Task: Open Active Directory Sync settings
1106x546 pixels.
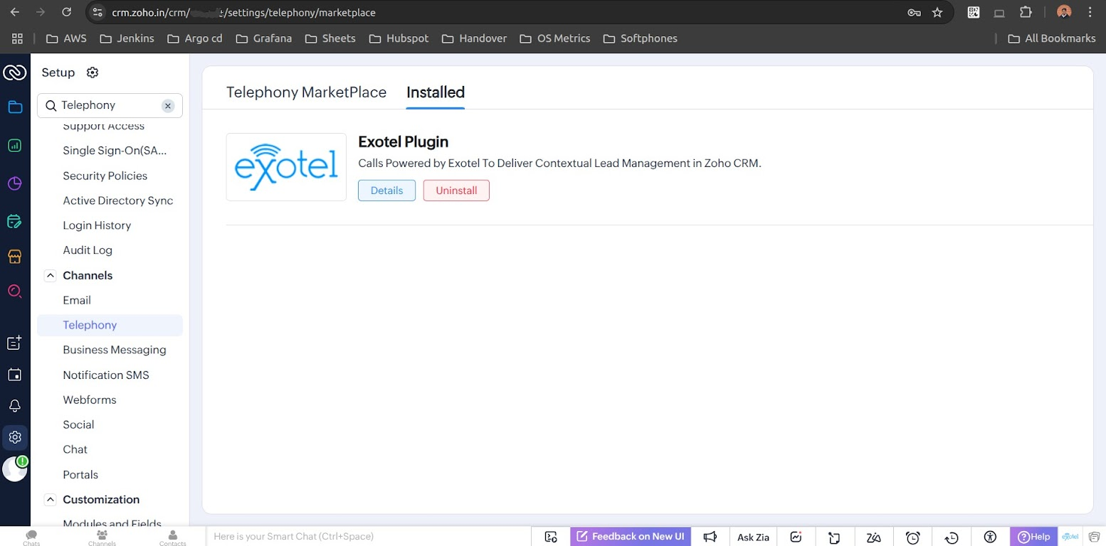Action: tap(118, 200)
